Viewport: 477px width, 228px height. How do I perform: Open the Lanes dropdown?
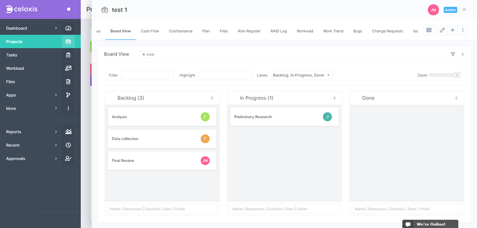[x=302, y=75]
